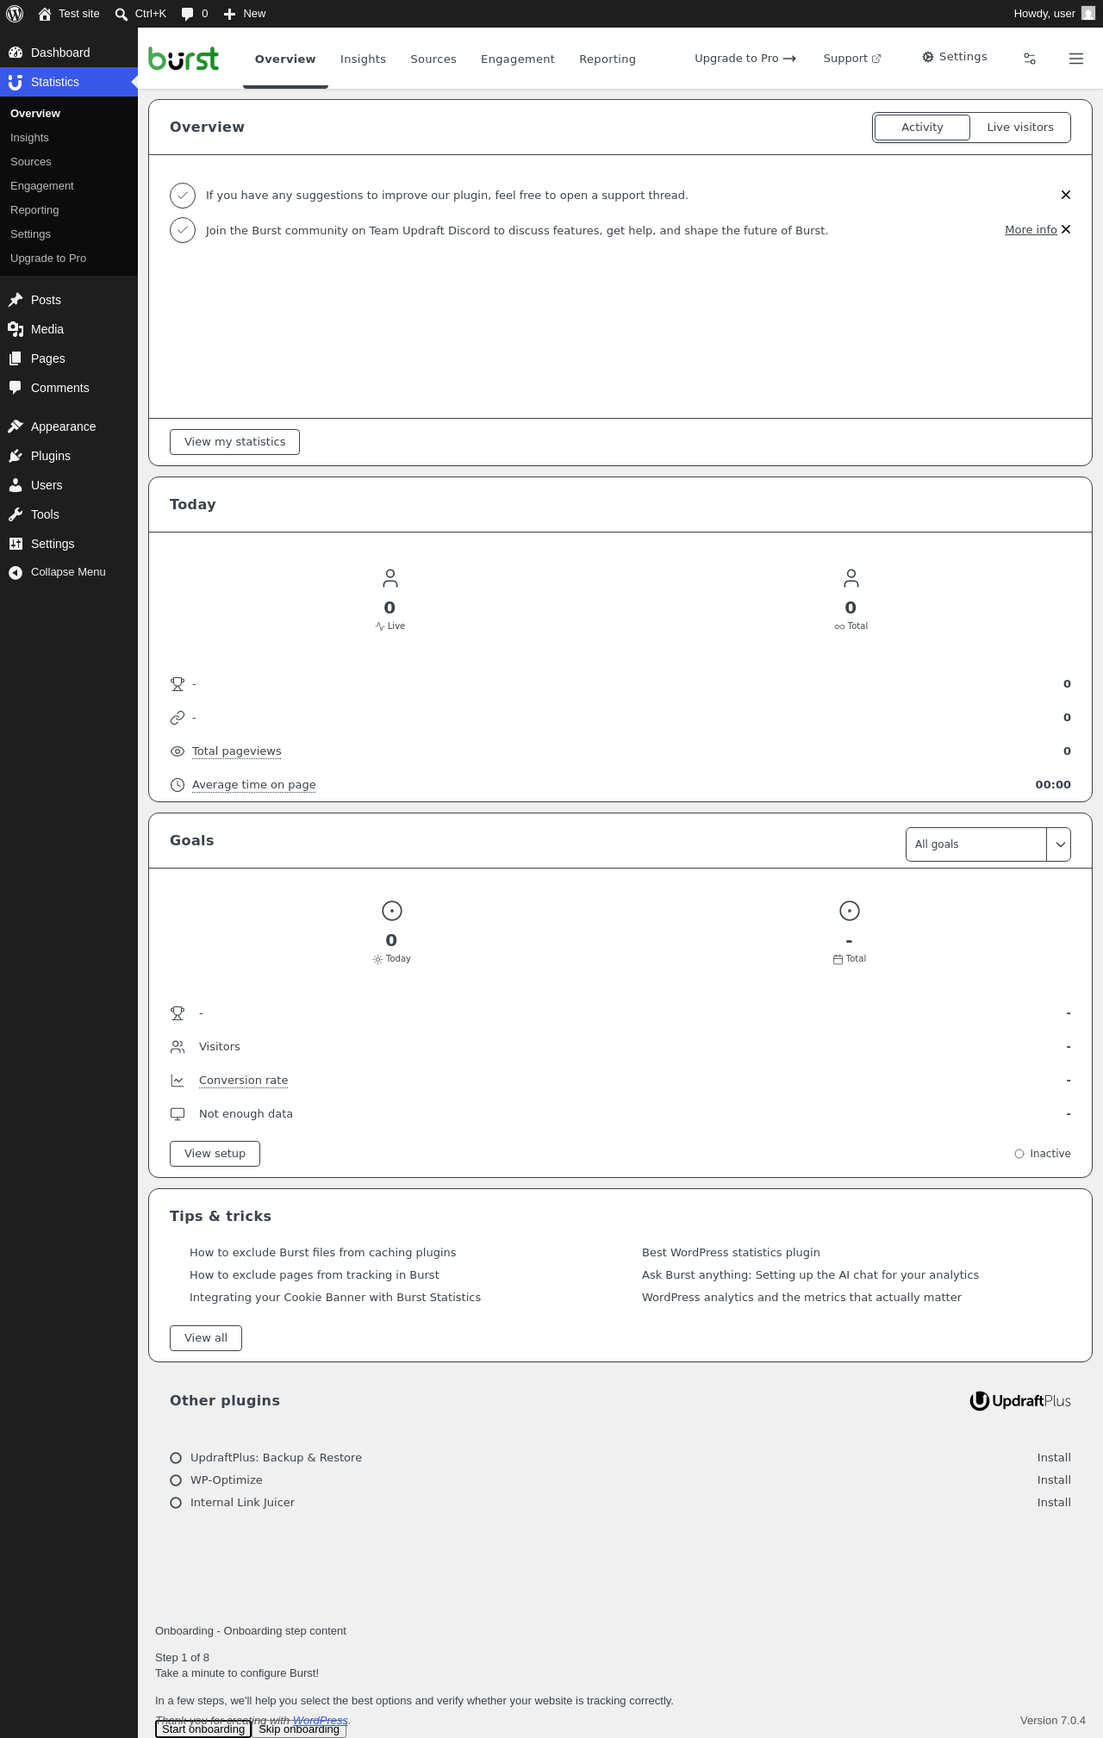
Task: Click the Skip onboarding button
Action: click(299, 1729)
